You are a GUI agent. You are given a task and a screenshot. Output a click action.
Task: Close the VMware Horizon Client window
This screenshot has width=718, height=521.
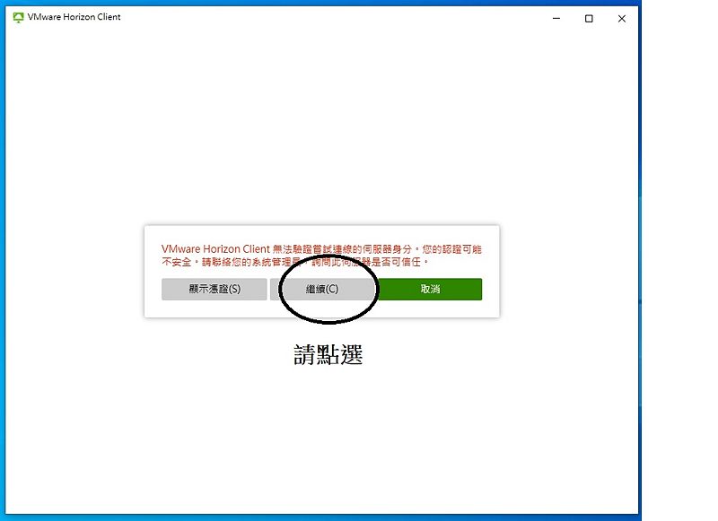[621, 18]
